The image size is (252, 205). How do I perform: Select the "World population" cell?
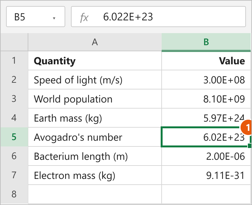tap(95, 99)
